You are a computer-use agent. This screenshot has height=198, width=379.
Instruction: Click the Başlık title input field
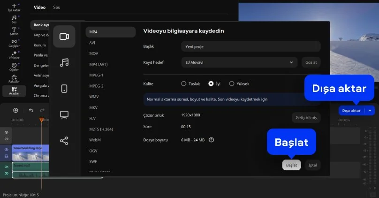tap(250, 46)
